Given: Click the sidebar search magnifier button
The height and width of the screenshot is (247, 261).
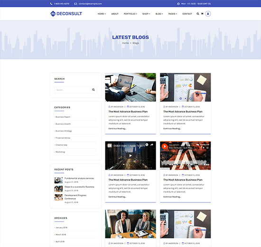Looking at the screenshot, I should tap(93, 90).
